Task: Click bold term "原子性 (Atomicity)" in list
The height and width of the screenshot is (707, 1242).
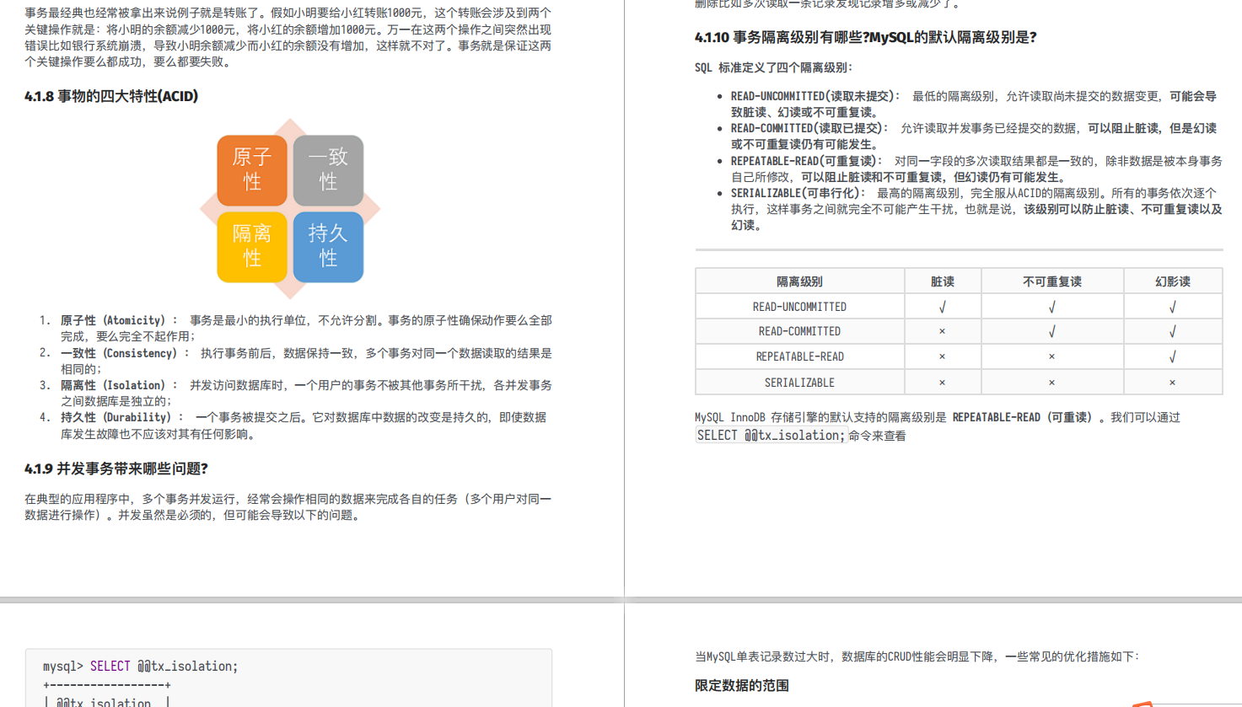Action: click(113, 320)
